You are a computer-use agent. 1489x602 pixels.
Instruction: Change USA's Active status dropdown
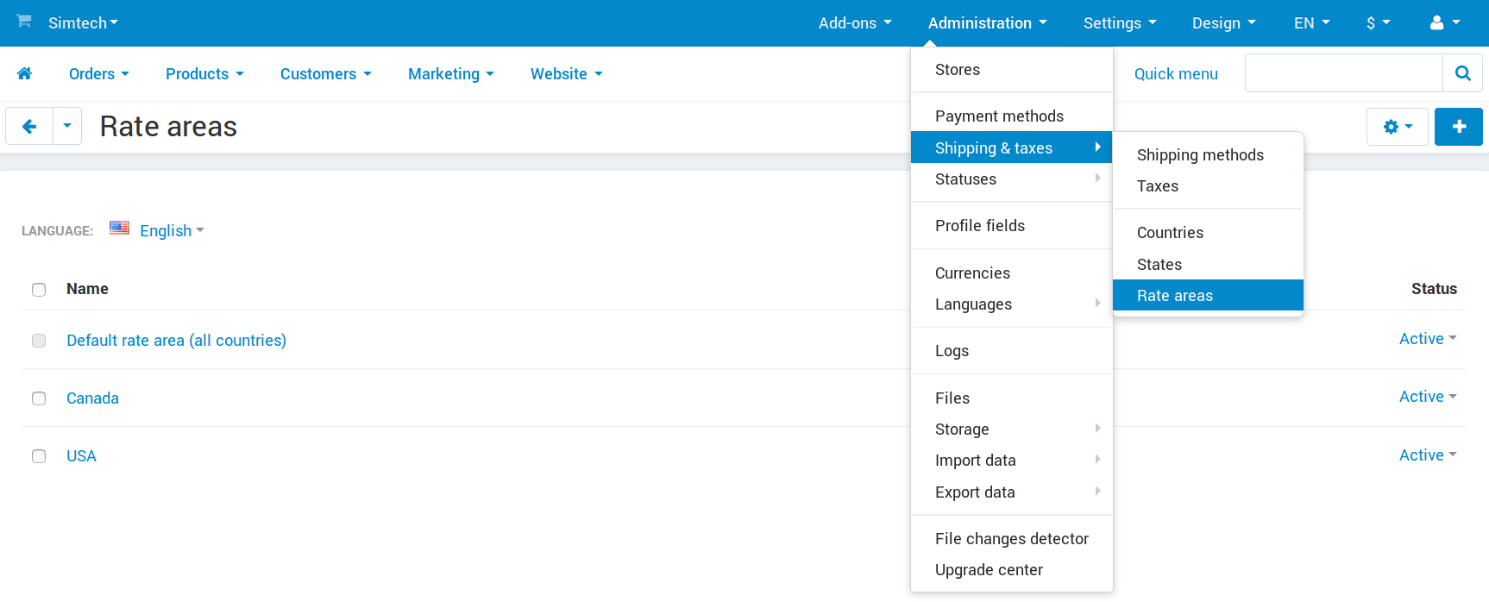[x=1428, y=455]
